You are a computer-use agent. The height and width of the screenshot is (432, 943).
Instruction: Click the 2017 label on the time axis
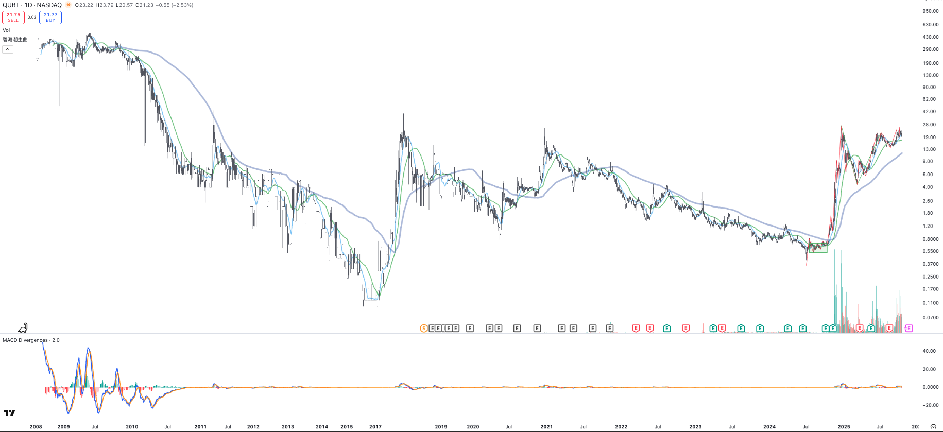[375, 427]
